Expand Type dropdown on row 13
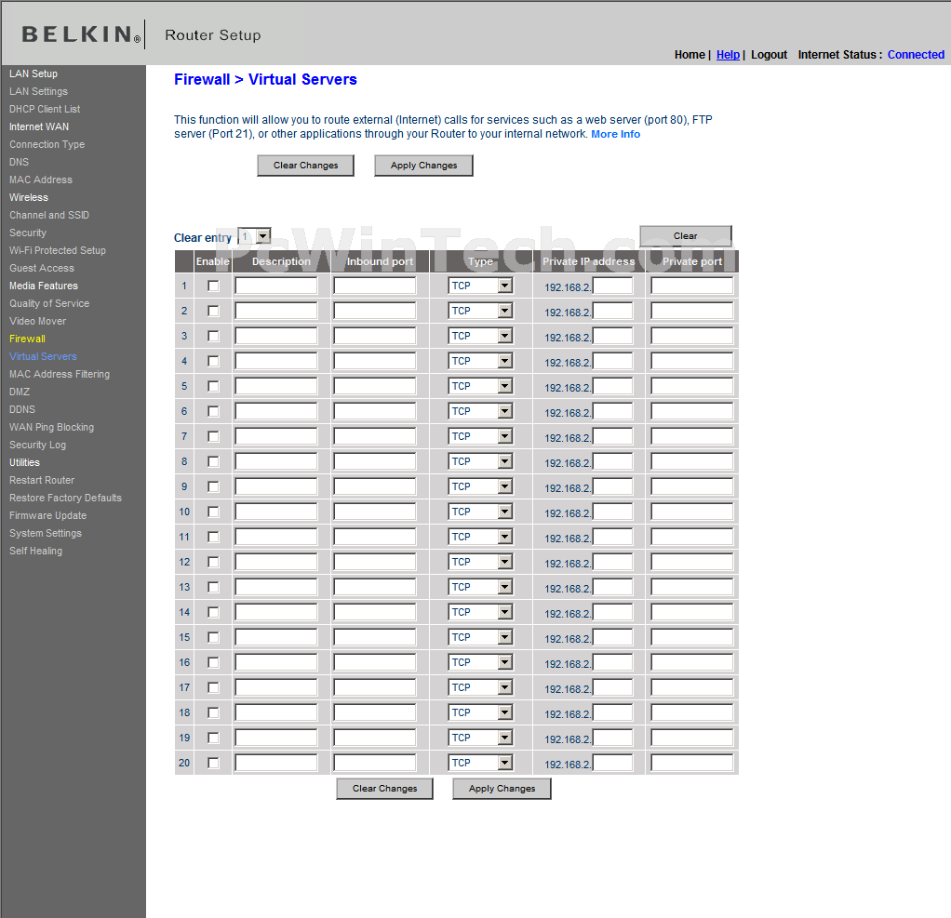The width and height of the screenshot is (951, 918). pyautogui.click(x=481, y=587)
